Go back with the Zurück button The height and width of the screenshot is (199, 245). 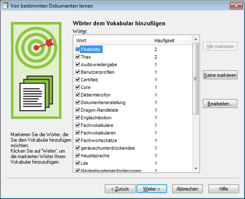click(x=120, y=189)
